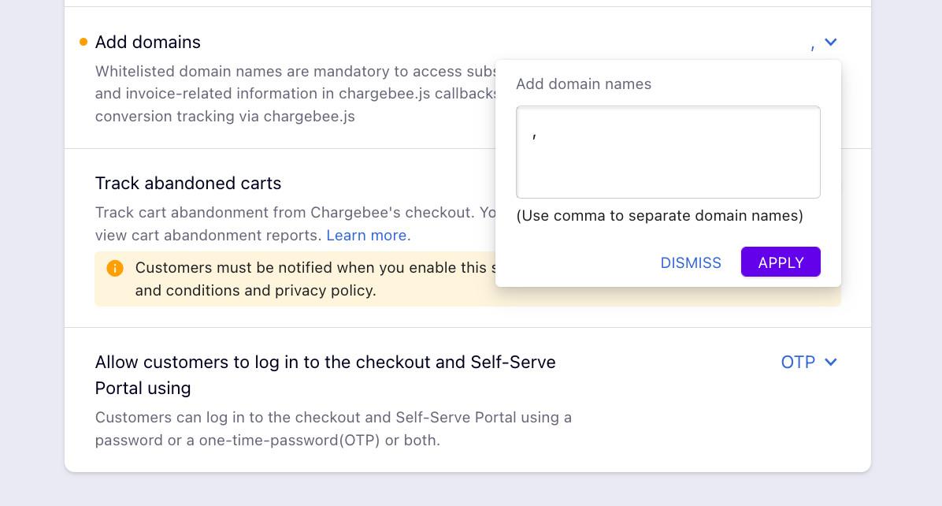
Task: Collapse the Add domains chevron arrow
Action: pos(831,42)
